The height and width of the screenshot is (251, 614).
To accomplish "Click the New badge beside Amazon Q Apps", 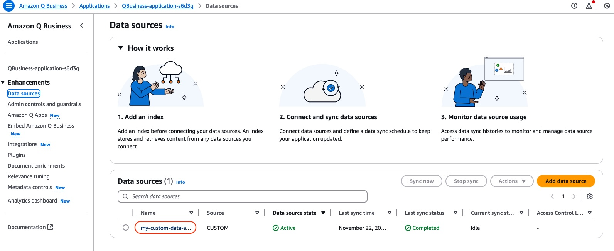I will (x=55, y=115).
